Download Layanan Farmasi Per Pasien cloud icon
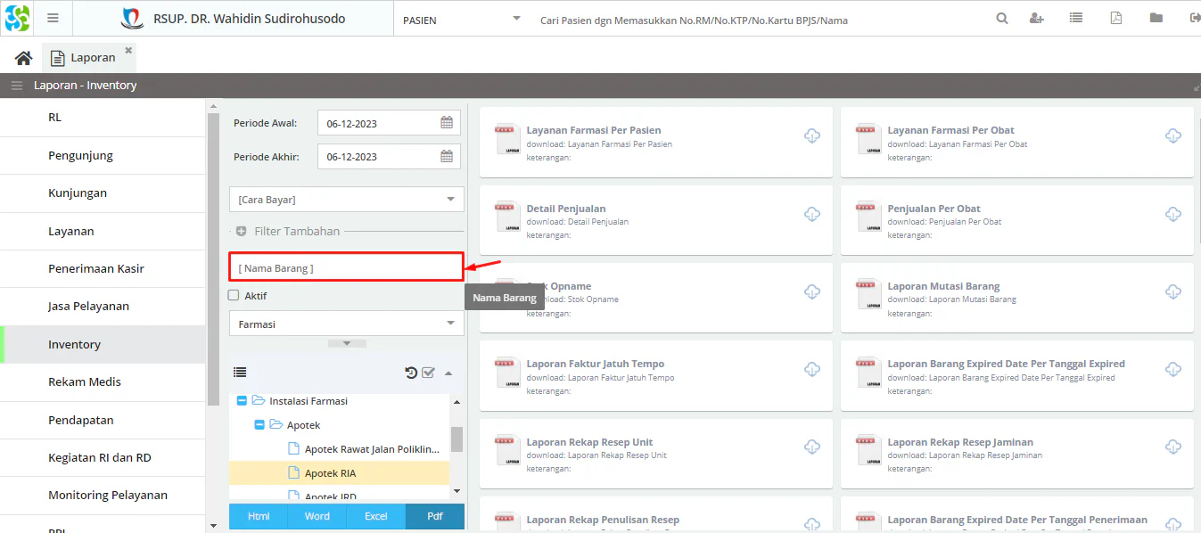 point(812,135)
